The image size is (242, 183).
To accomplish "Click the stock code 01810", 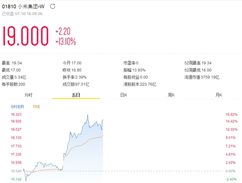I will tap(9, 7).
